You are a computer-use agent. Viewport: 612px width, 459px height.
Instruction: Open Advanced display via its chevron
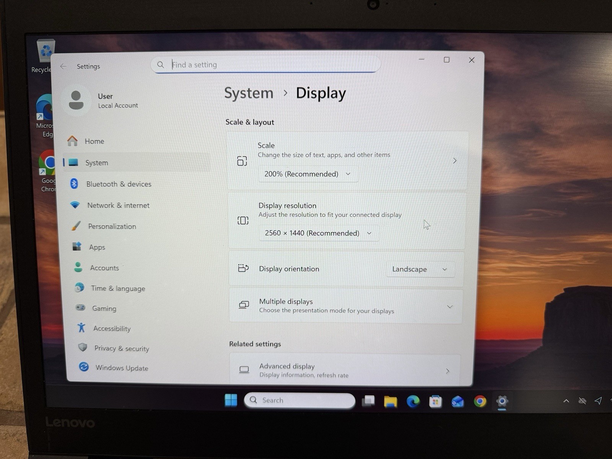pos(448,371)
